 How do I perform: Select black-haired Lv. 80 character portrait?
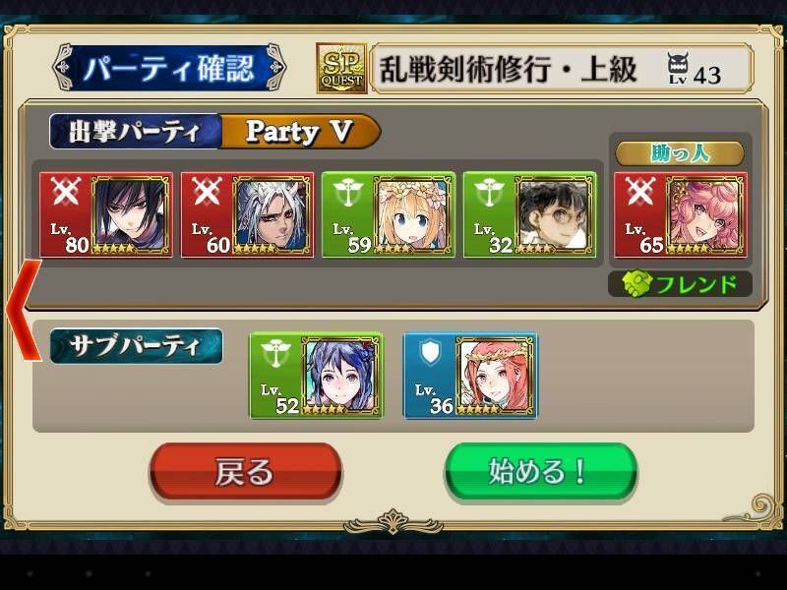(x=132, y=214)
